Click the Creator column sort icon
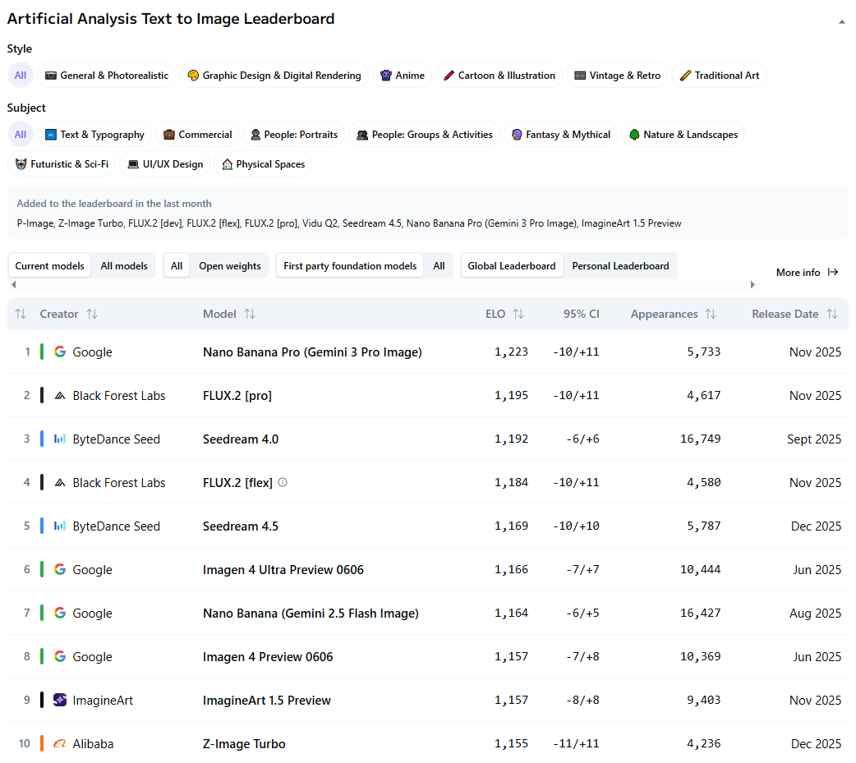 [x=92, y=314]
